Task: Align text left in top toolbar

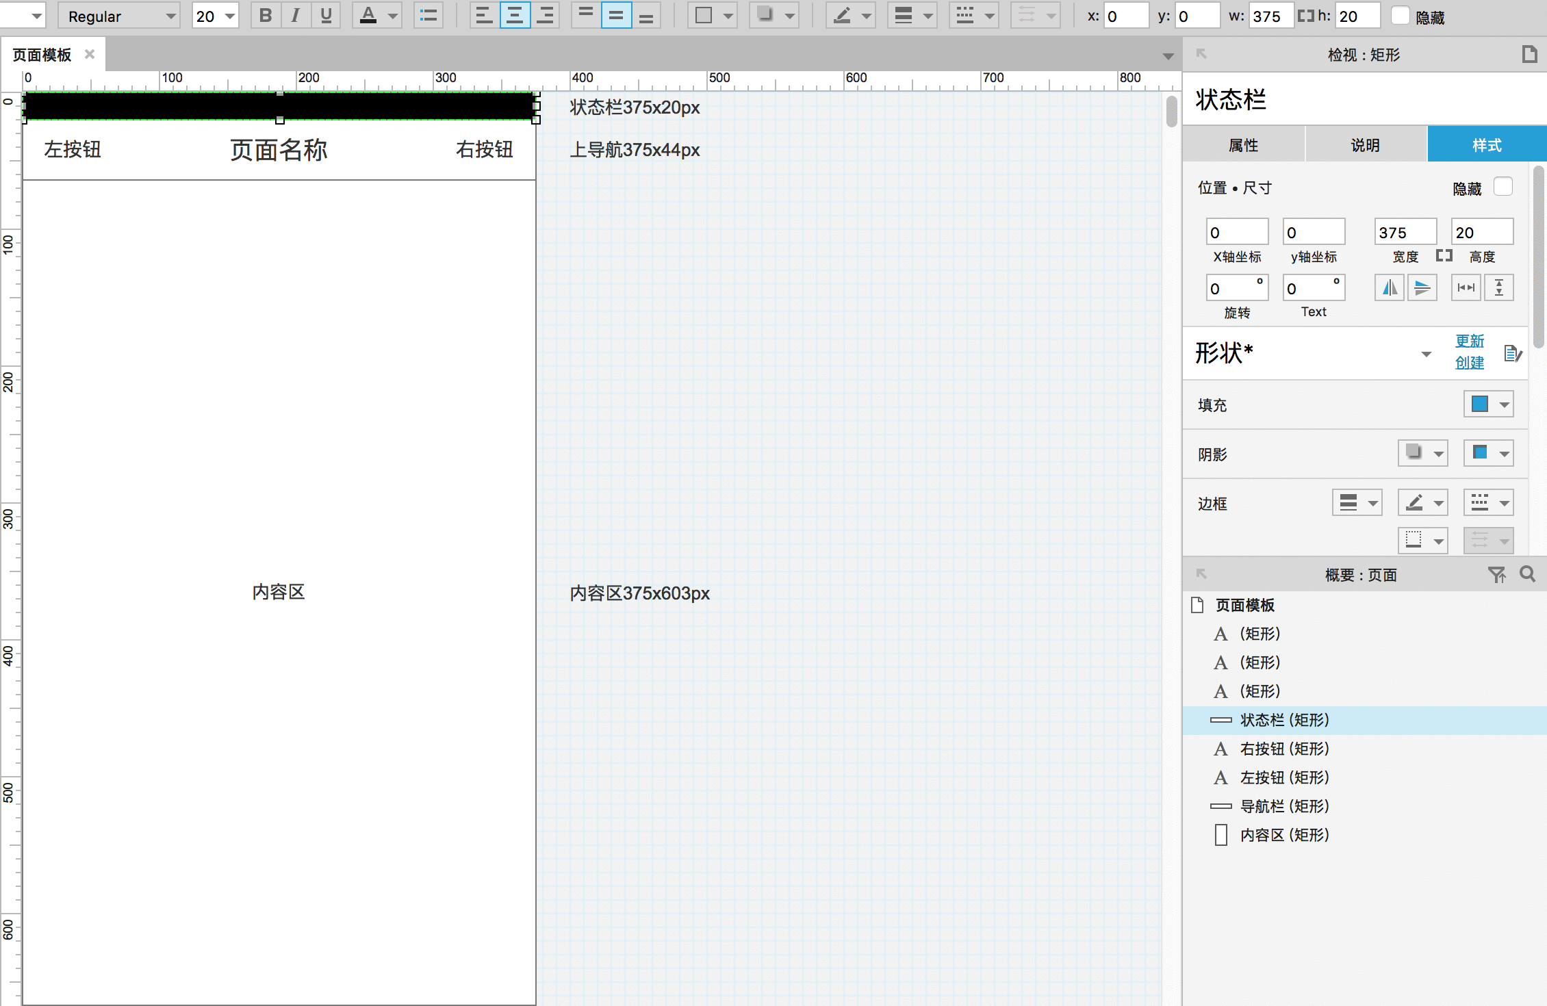Action: (485, 16)
